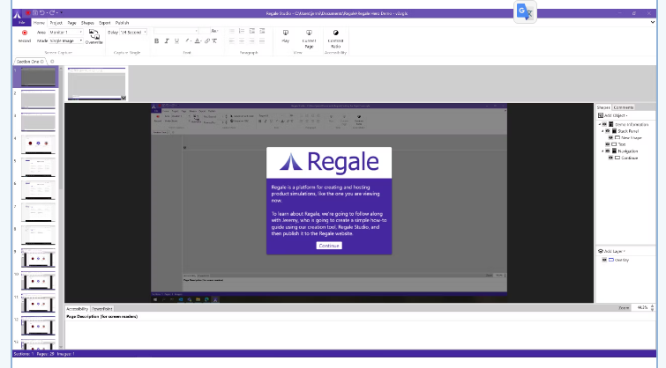Redo the action in title bar
The width and height of the screenshot is (666, 368).
52,13
